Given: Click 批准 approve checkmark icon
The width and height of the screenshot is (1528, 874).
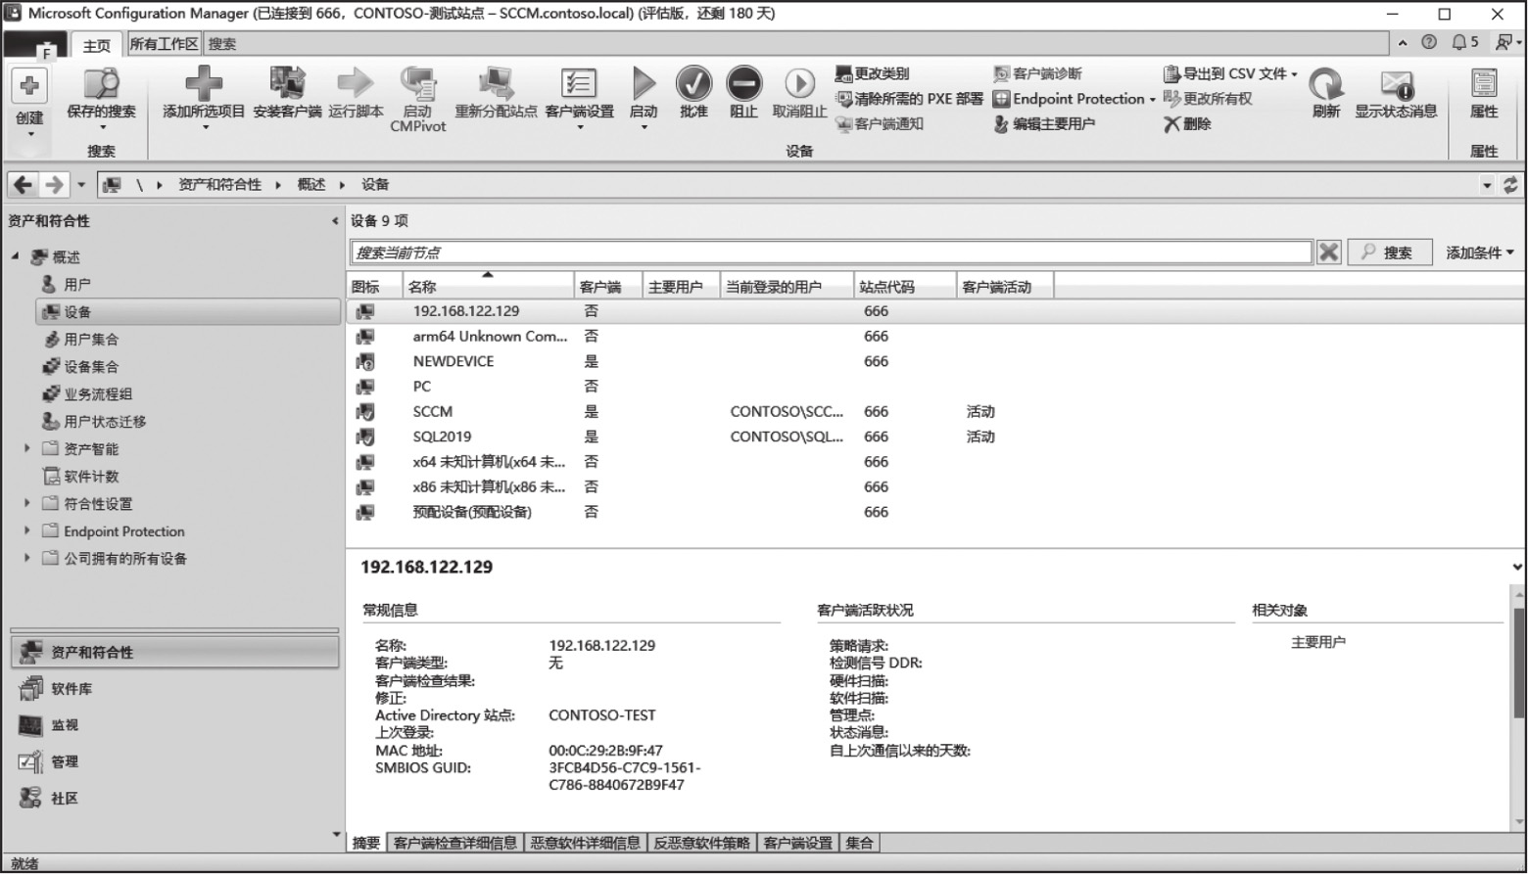Looking at the screenshot, I should coord(693,84).
